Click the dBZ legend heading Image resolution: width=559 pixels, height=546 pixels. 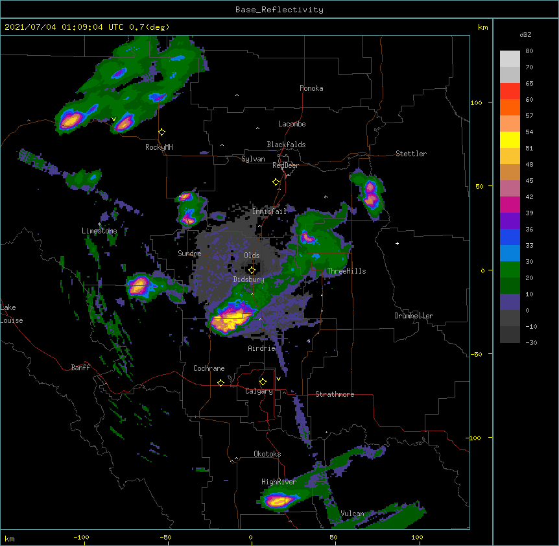coord(525,34)
